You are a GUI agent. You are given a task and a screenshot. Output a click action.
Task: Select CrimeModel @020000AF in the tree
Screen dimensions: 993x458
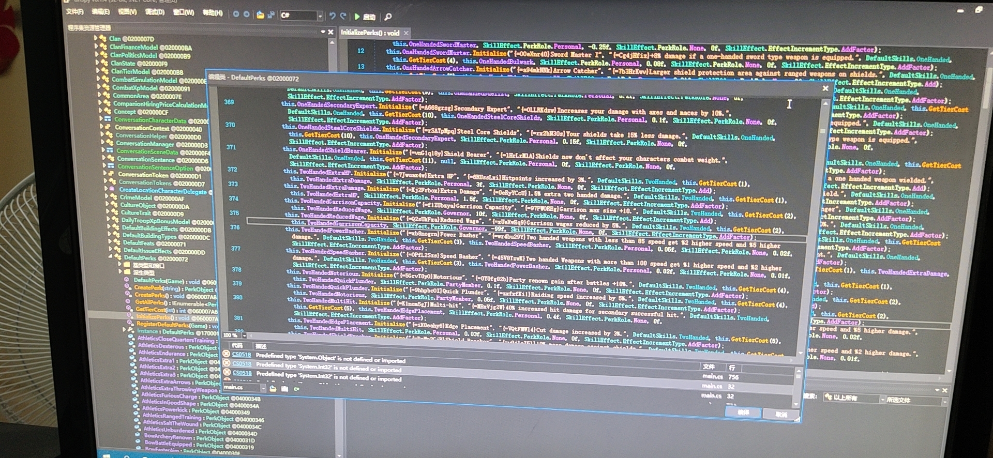[x=152, y=197]
